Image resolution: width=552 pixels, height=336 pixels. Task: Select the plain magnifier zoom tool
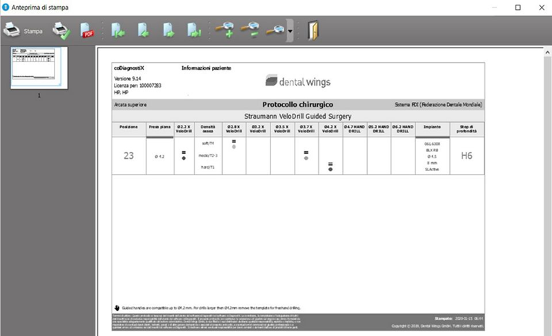tap(275, 31)
